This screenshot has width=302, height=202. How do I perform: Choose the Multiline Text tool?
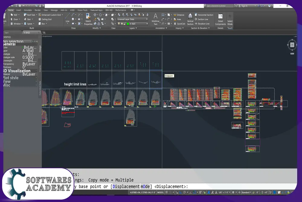(156, 19)
